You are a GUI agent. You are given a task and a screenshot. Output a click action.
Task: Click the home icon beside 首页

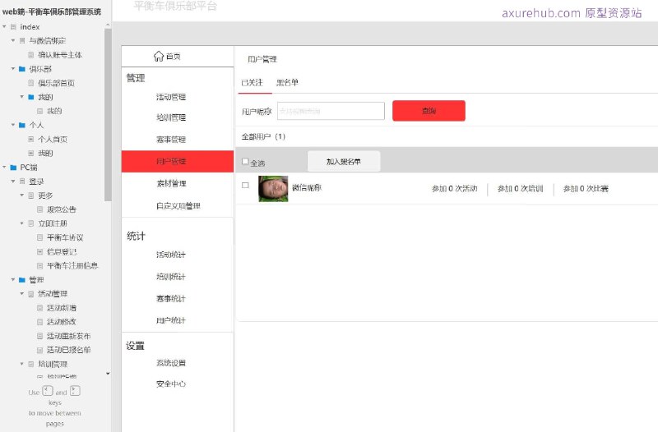(x=158, y=56)
